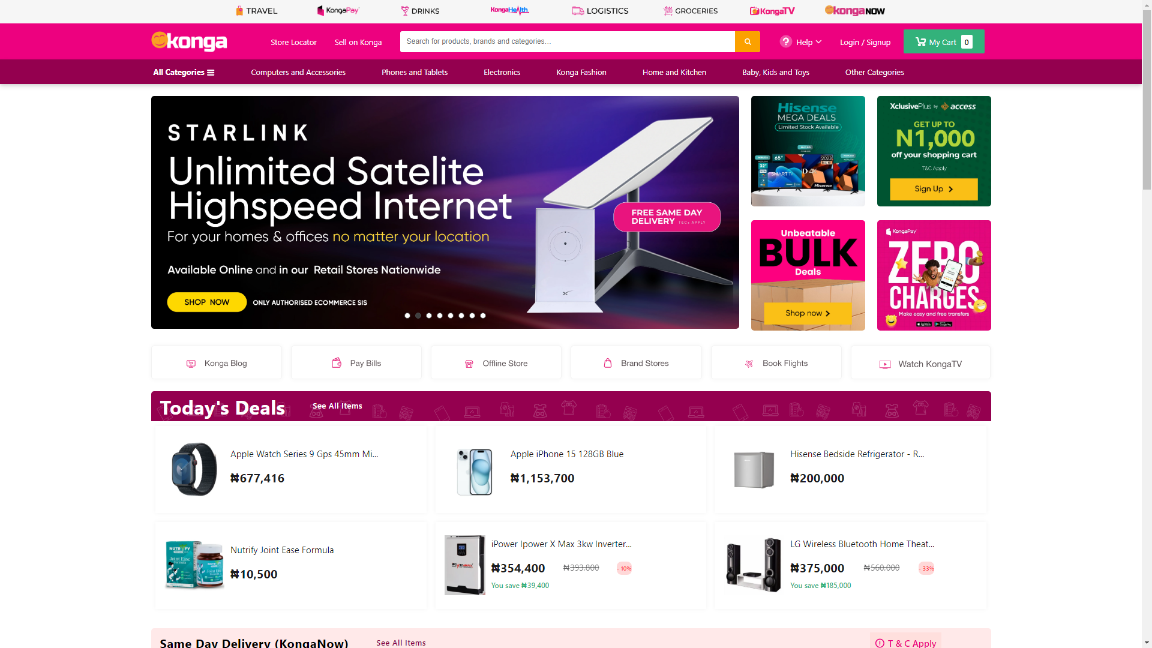The image size is (1152, 648).
Task: Go to Phones and Tablets category
Action: (x=415, y=72)
